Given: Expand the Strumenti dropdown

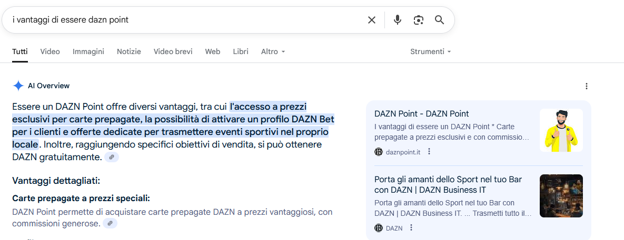Looking at the screenshot, I should point(431,51).
